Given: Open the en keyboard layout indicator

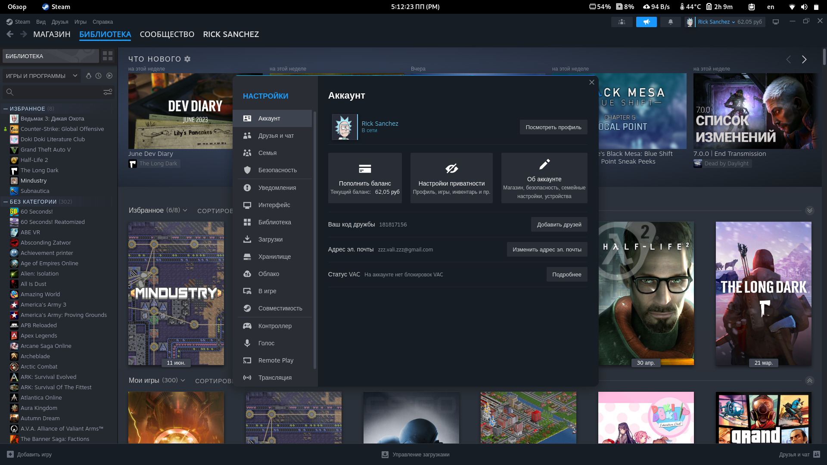Looking at the screenshot, I should click(x=771, y=7).
